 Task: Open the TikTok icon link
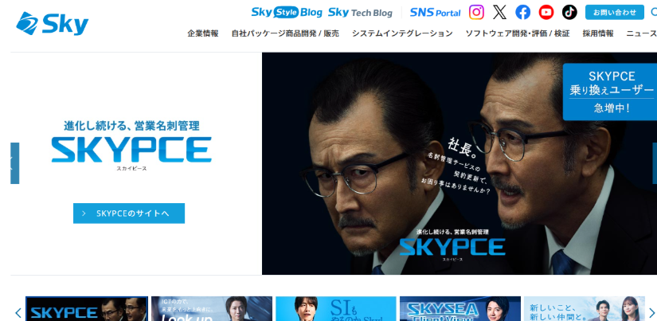(x=569, y=12)
